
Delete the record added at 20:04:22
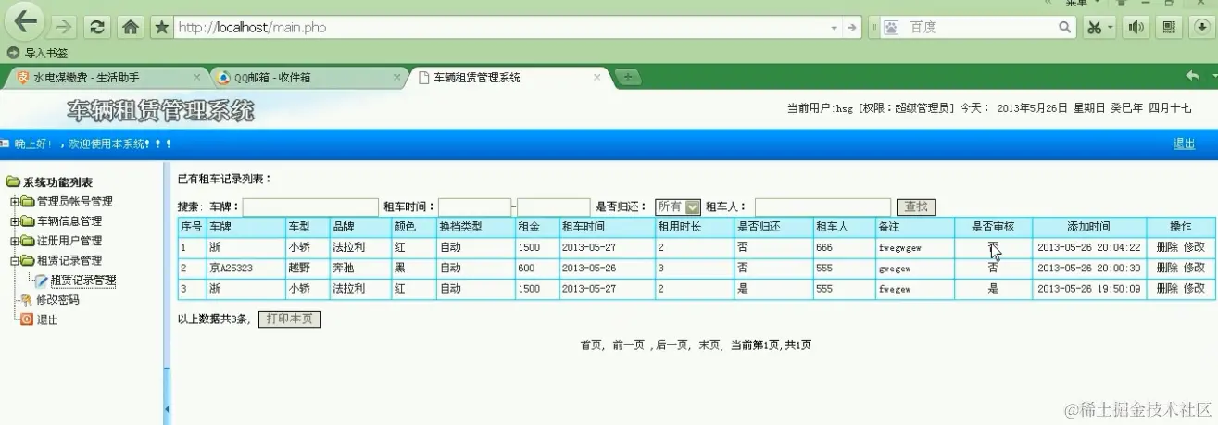[x=1167, y=247]
